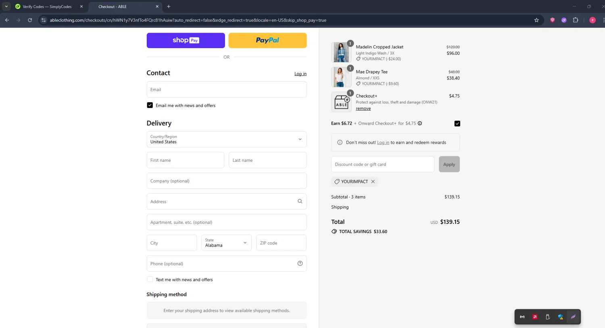605x328 pixels.
Task: Open the State dropdown showing Alabama
Action: (226, 243)
